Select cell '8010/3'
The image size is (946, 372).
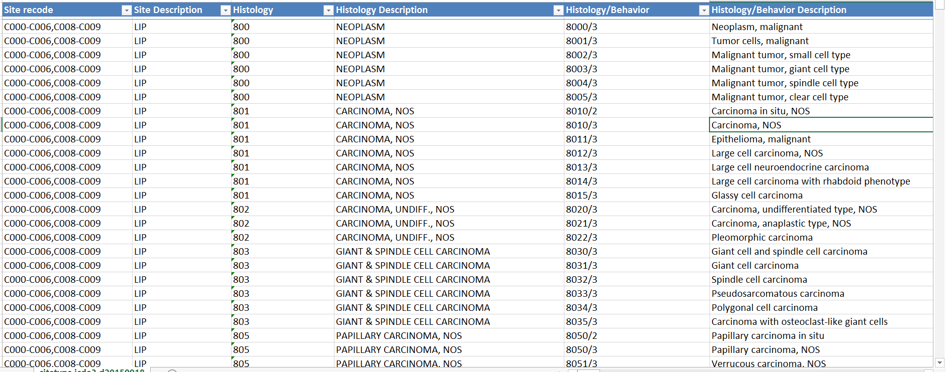637,125
